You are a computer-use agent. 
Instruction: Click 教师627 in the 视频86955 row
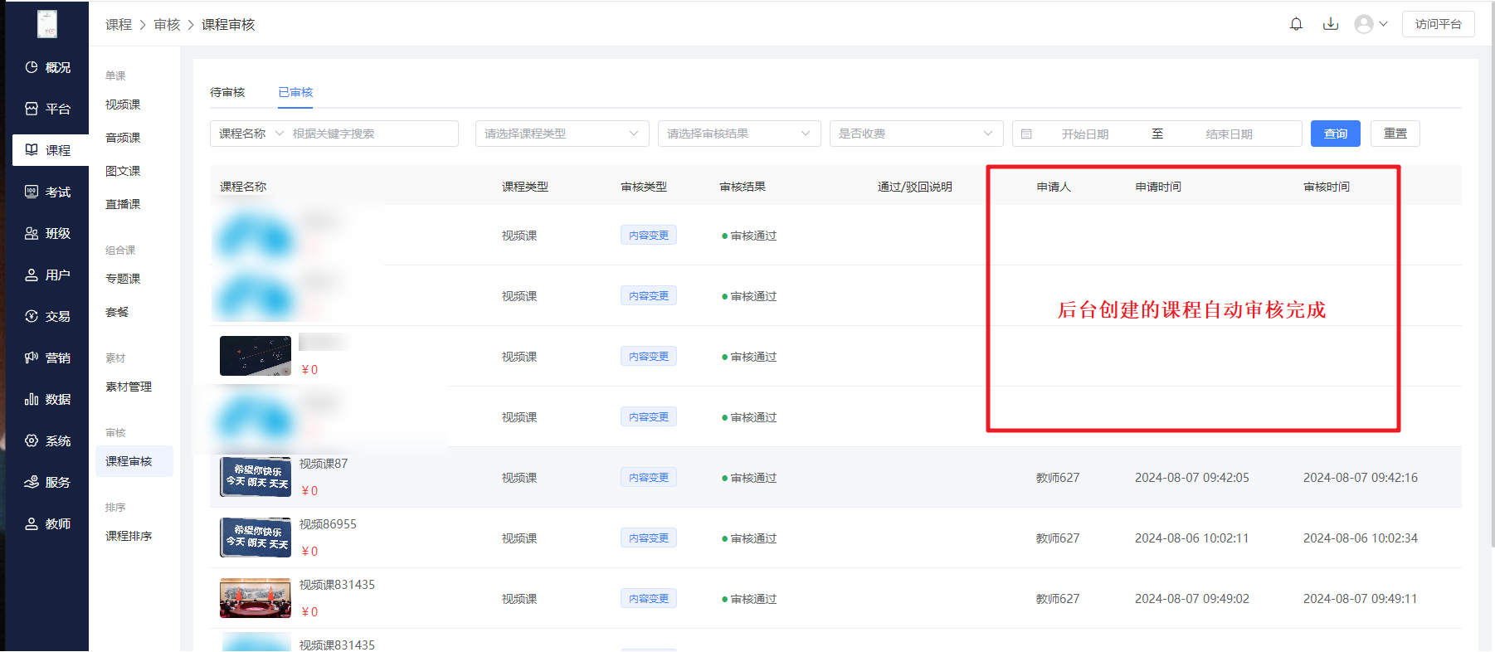pyautogui.click(x=1058, y=538)
